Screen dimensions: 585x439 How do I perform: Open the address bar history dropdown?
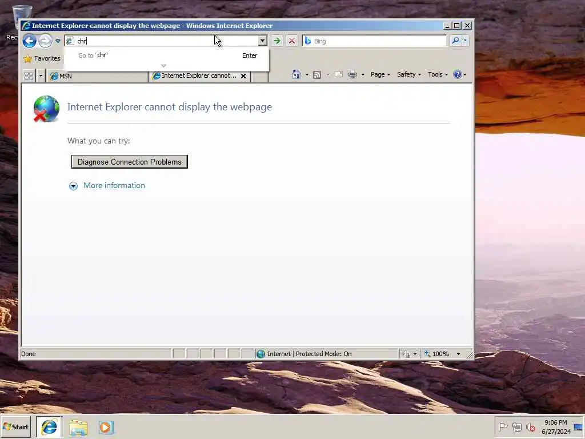263,41
